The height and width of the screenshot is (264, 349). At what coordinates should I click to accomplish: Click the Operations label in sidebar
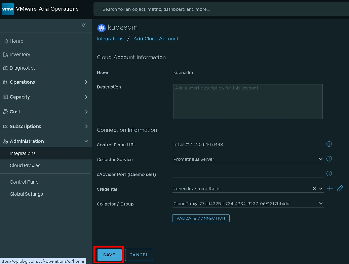(x=22, y=82)
